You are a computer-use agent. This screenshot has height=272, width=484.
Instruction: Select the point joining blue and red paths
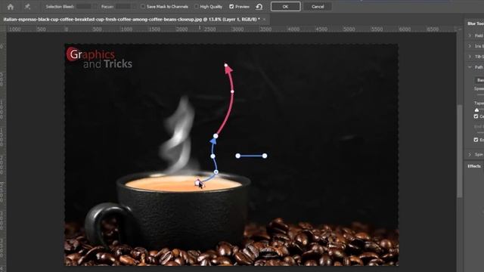tap(216, 136)
